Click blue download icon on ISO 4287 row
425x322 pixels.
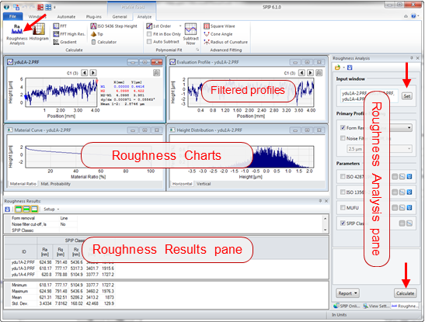[x=409, y=177]
